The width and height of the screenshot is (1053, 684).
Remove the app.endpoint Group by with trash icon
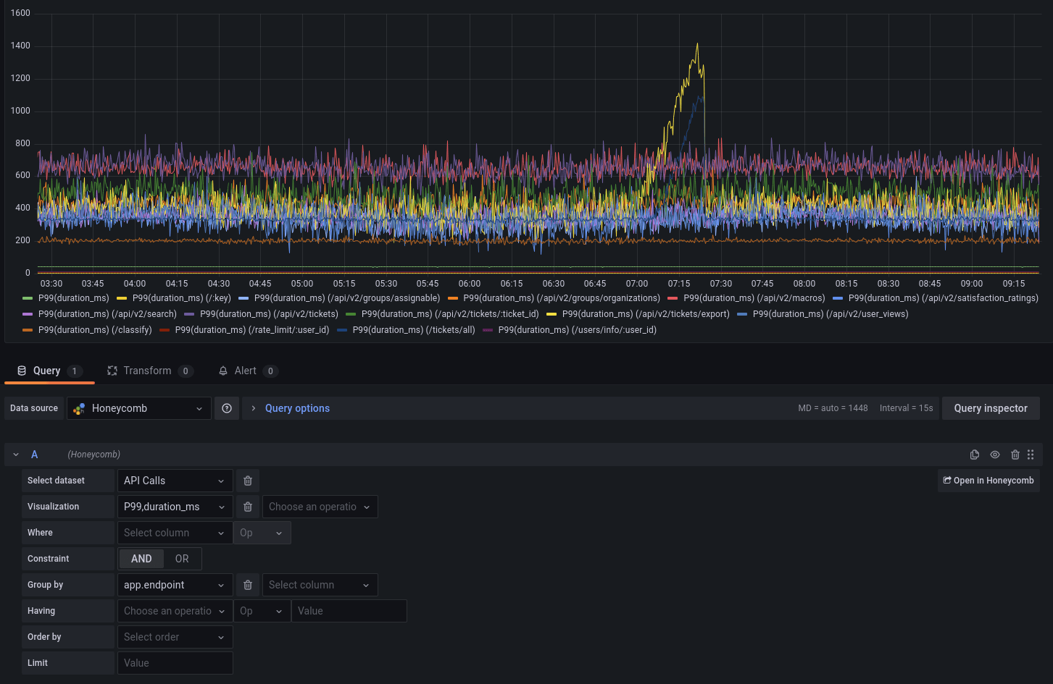247,584
